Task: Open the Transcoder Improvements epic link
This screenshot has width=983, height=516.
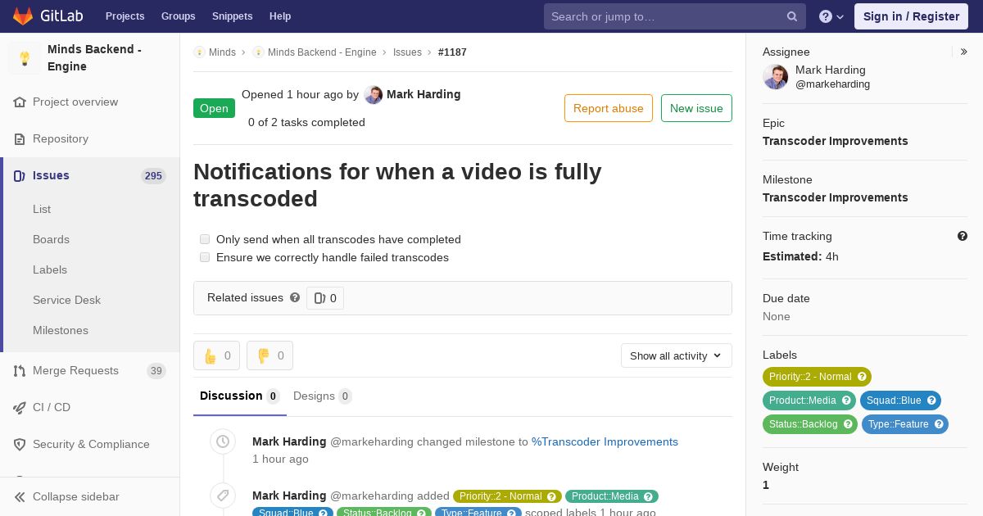Action: pos(836,141)
